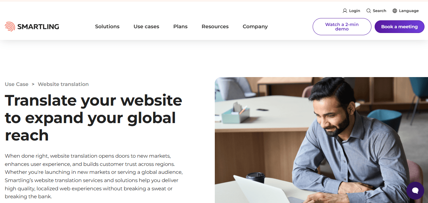Go to the Use Case breadcrumb
The image size is (428, 203).
[x=17, y=84]
